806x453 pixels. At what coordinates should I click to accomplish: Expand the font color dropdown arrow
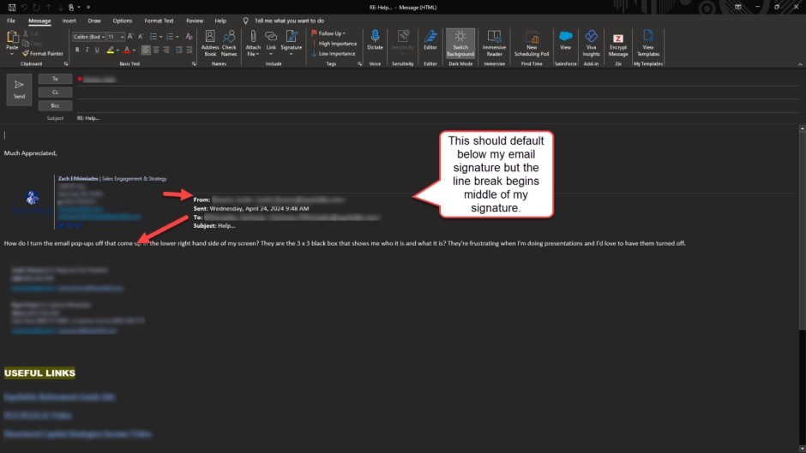tap(134, 51)
